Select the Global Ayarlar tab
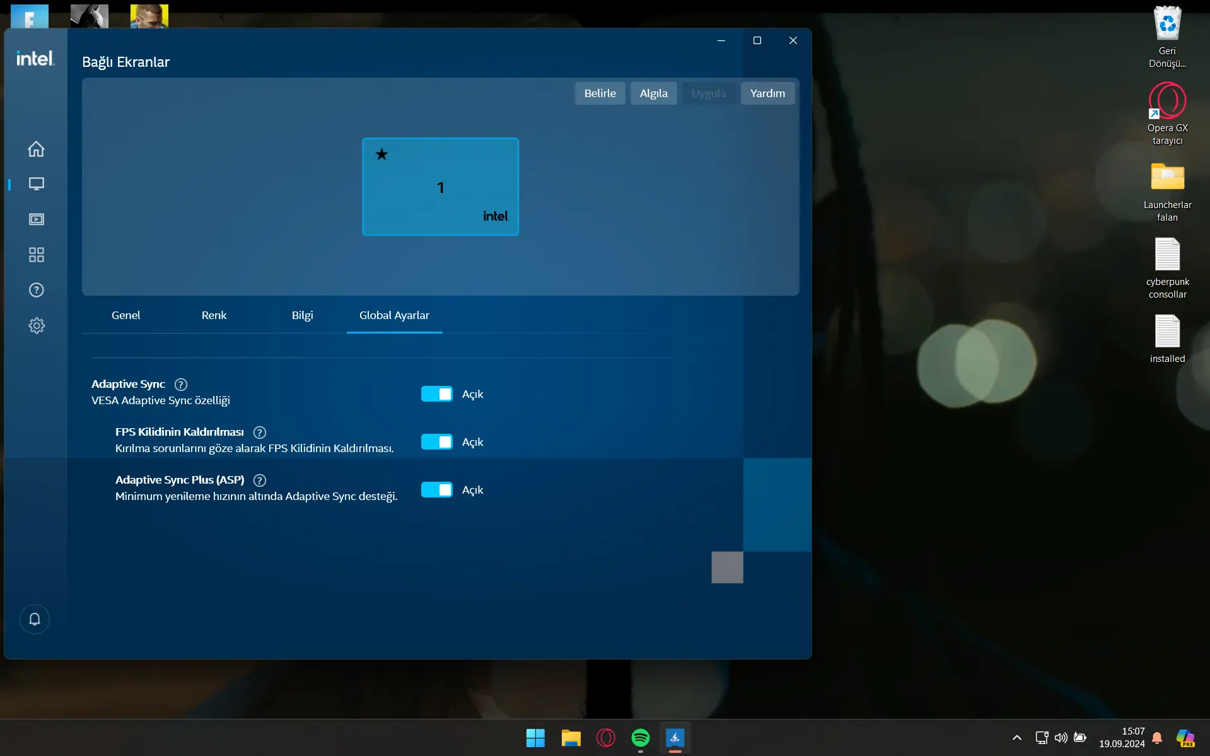Screen dimensions: 1210x756 (394, 315)
